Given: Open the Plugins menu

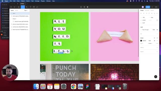Looking at the screenshot, I should [x=43, y=1].
